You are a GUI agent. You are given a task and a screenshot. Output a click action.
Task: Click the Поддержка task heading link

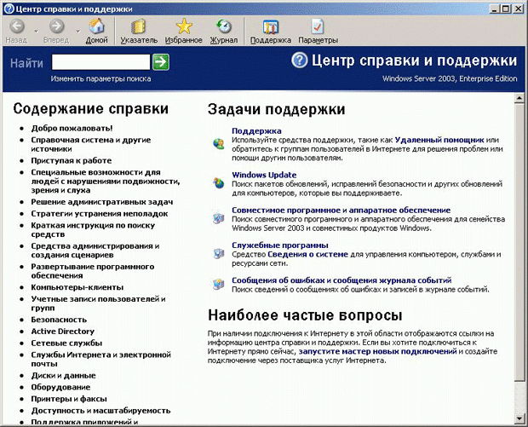[256, 131]
